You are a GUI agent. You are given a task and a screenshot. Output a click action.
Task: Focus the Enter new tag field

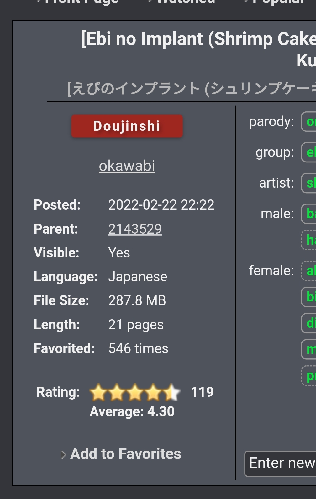click(x=281, y=463)
